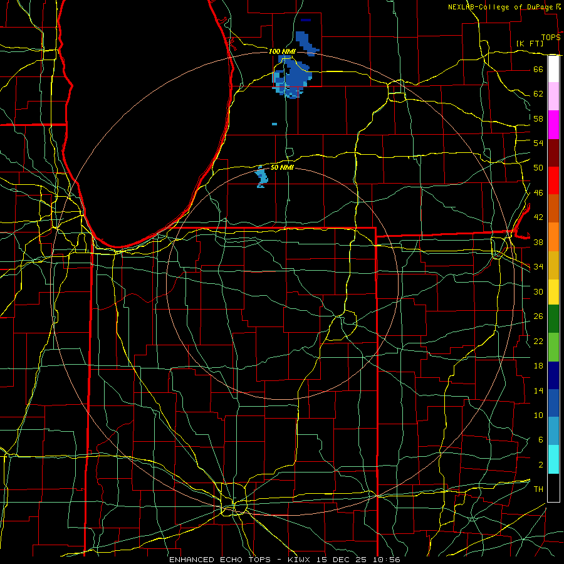Pick the medium blue swatch beside 10
Viewport: 564px width, 564px height.
pyautogui.click(x=553, y=403)
